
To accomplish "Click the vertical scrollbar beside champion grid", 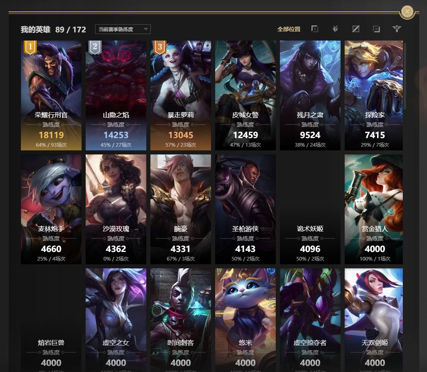I will [x=405, y=76].
